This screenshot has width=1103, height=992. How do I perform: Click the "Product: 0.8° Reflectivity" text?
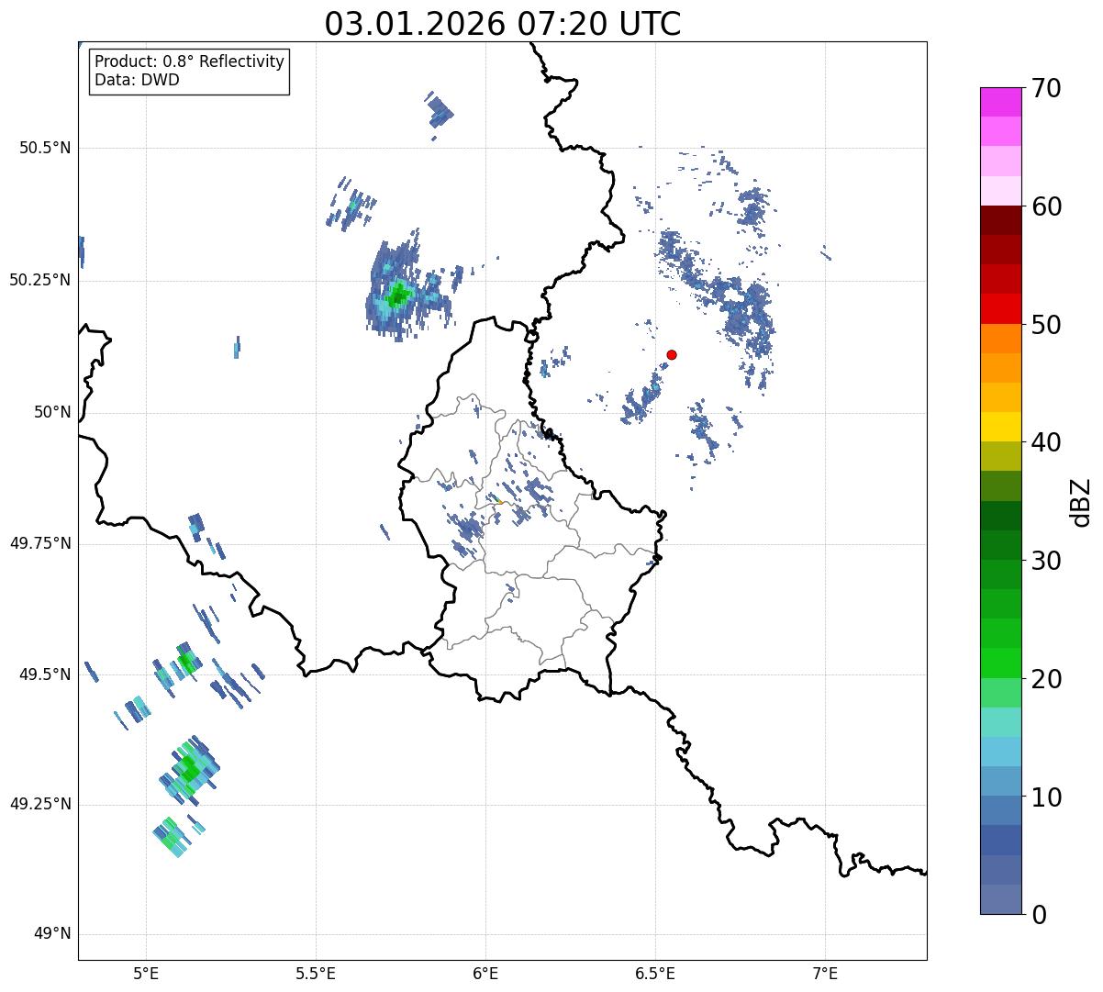tap(190, 61)
